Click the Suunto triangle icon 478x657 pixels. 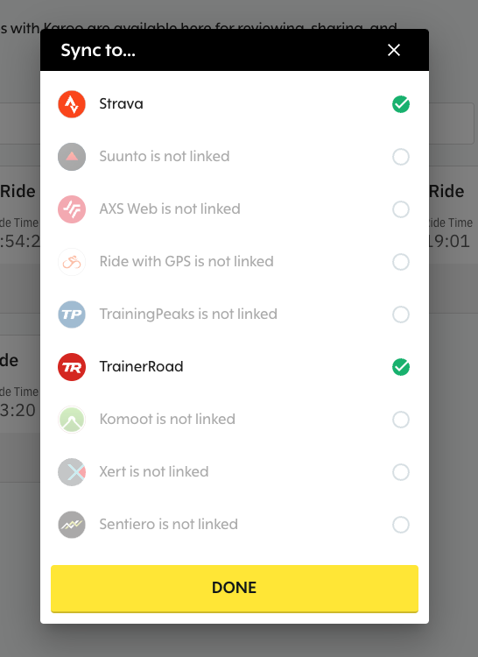pos(72,157)
